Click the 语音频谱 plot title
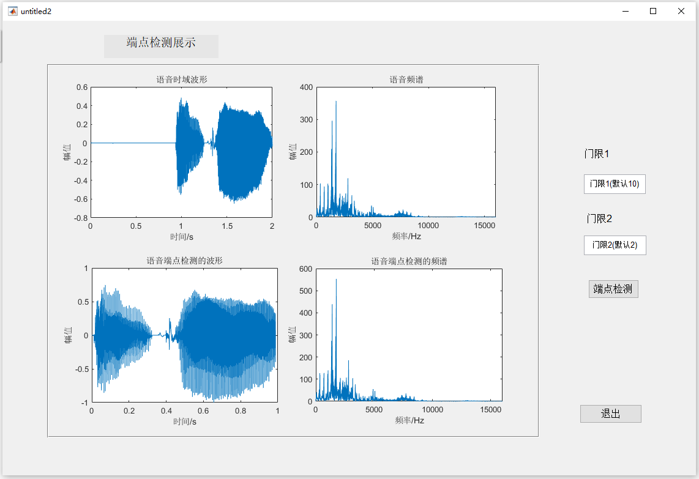Image resolution: width=699 pixels, height=479 pixels. 406,80
